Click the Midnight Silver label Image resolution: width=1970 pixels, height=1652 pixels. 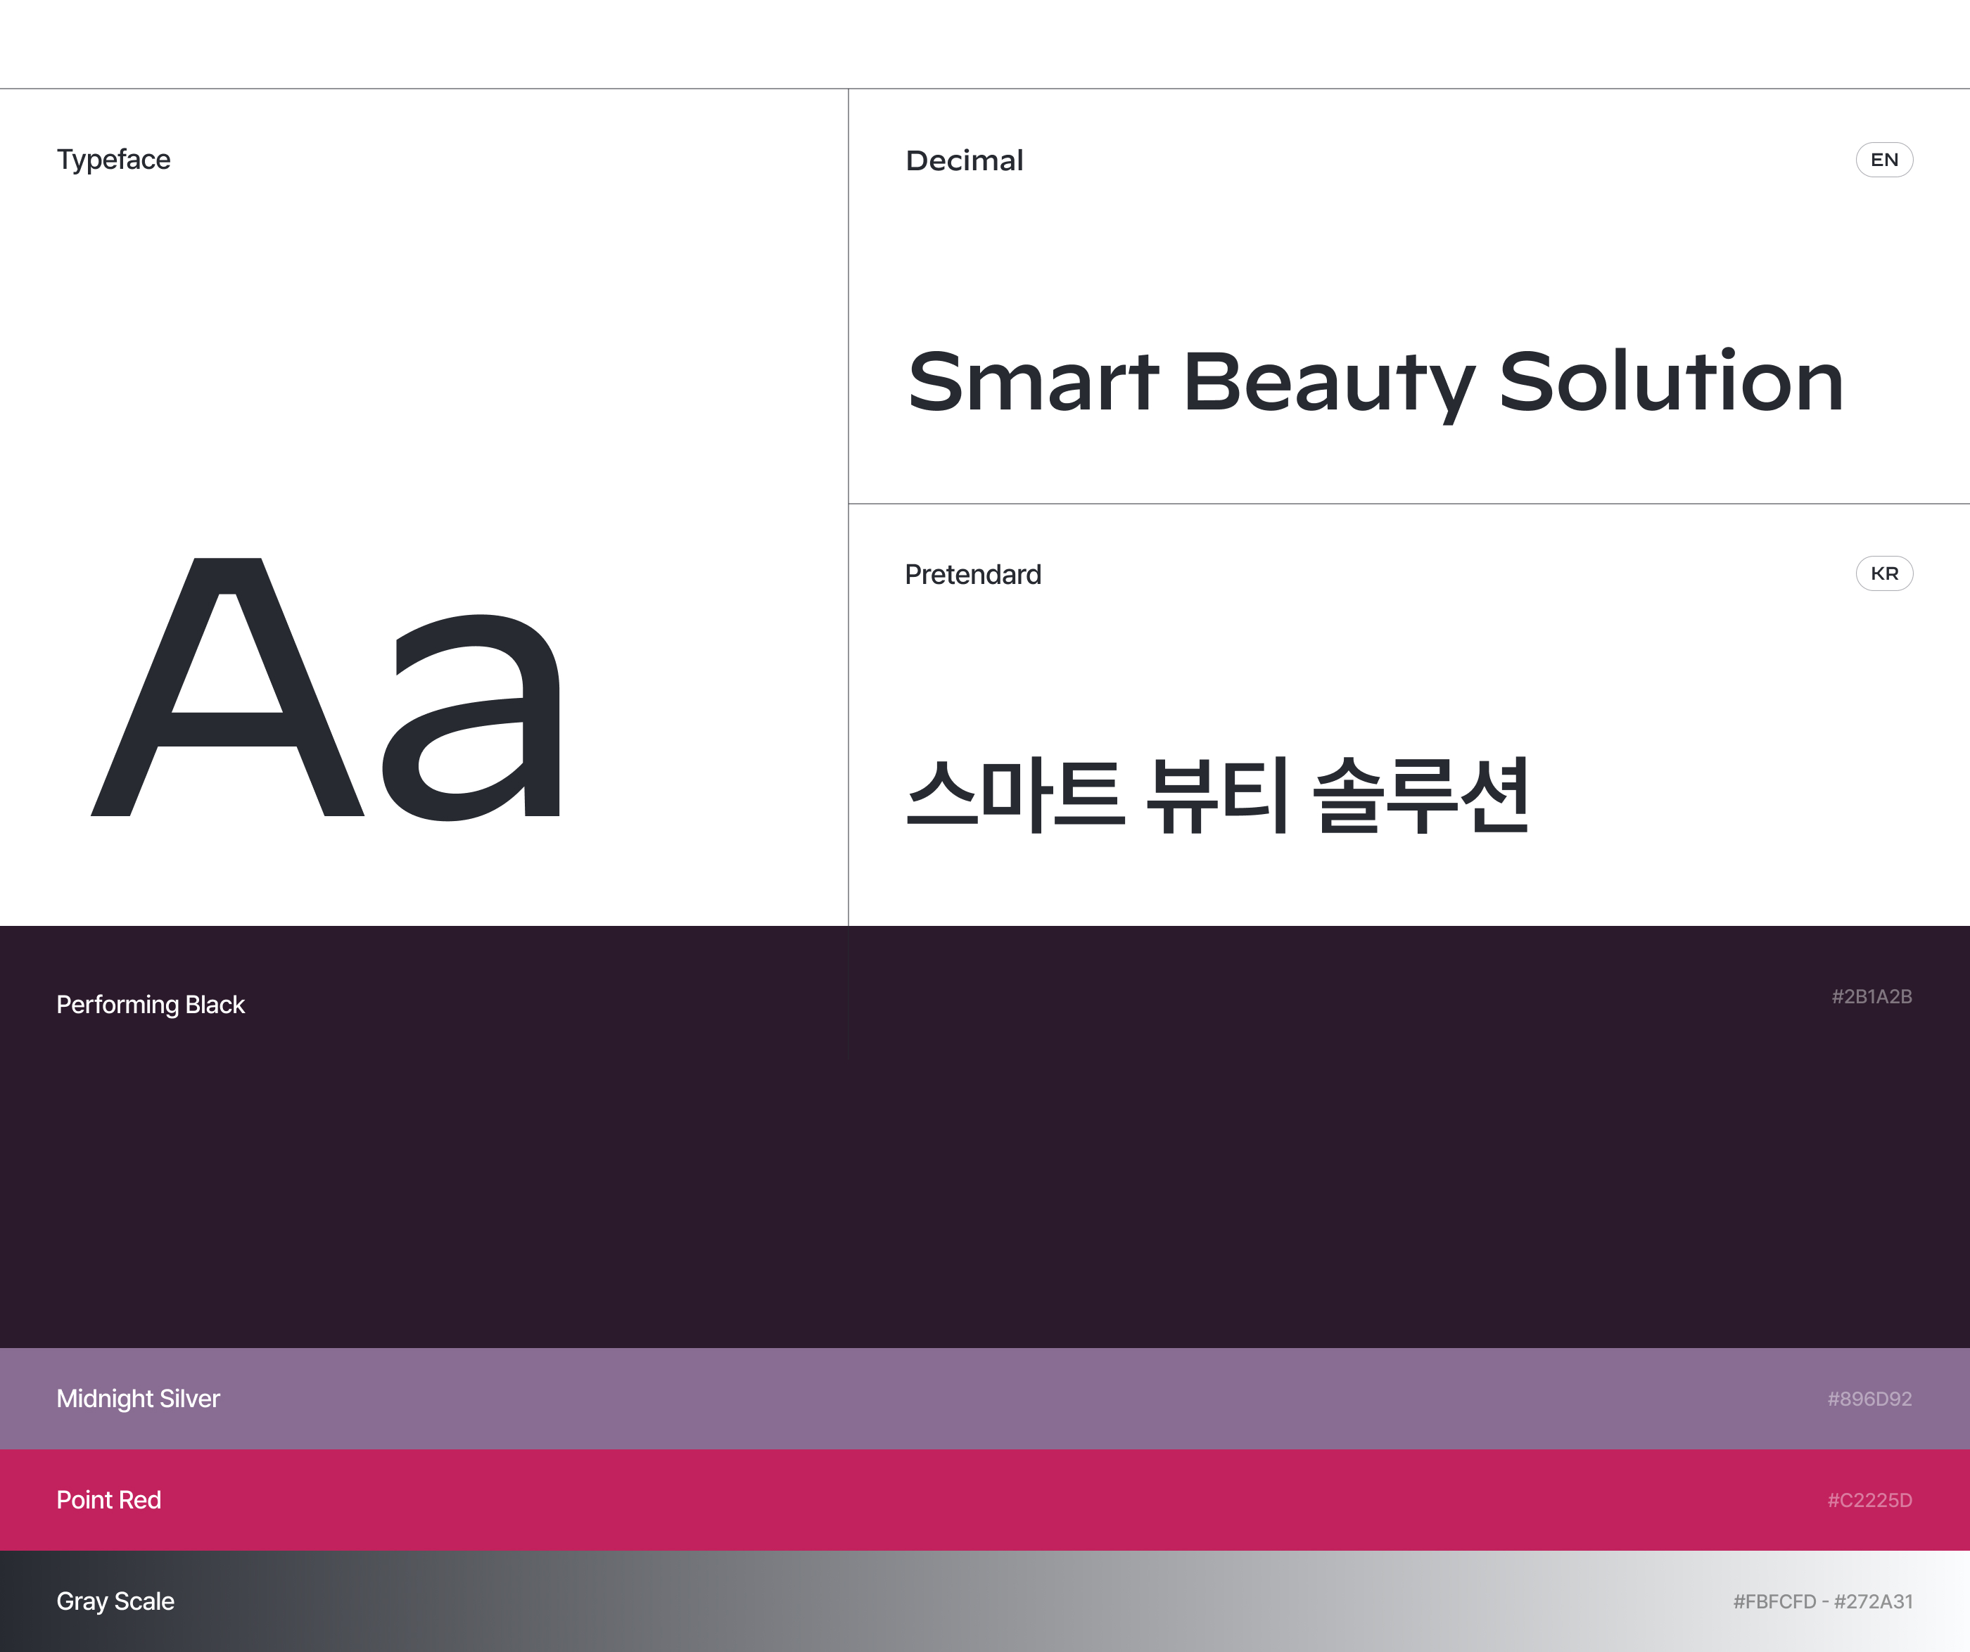coord(138,1399)
